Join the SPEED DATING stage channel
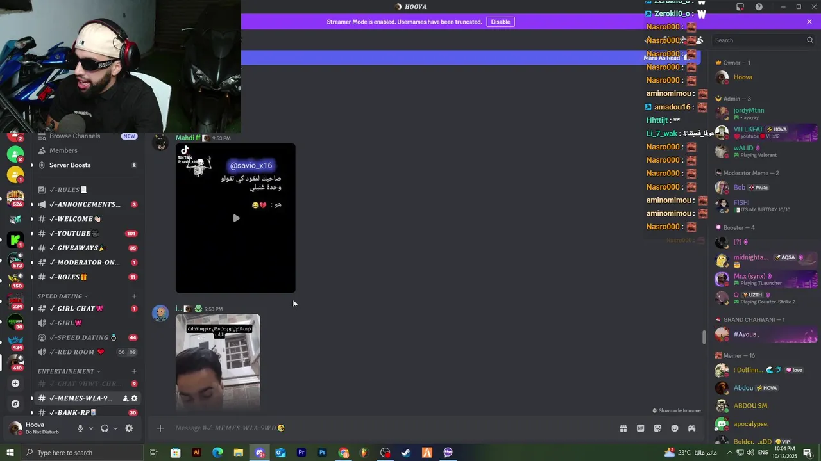 point(87,337)
